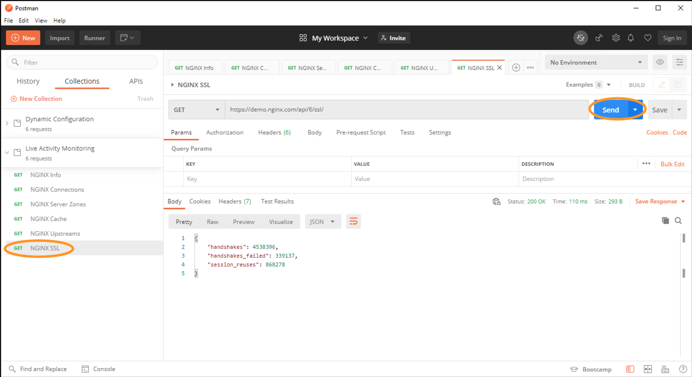Viewport: 692px width, 377px height.
Task: Open the help question mark icon
Action: click(x=683, y=369)
